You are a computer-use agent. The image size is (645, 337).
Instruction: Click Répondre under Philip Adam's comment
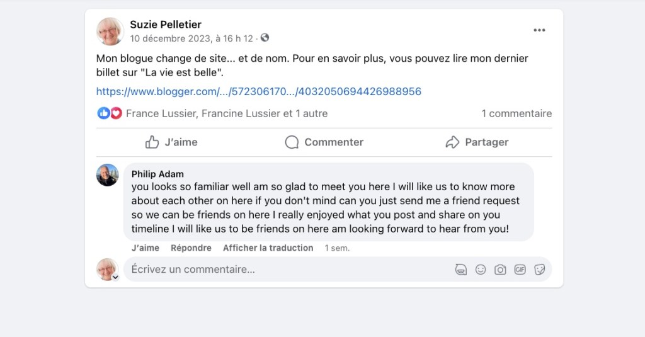(191, 248)
